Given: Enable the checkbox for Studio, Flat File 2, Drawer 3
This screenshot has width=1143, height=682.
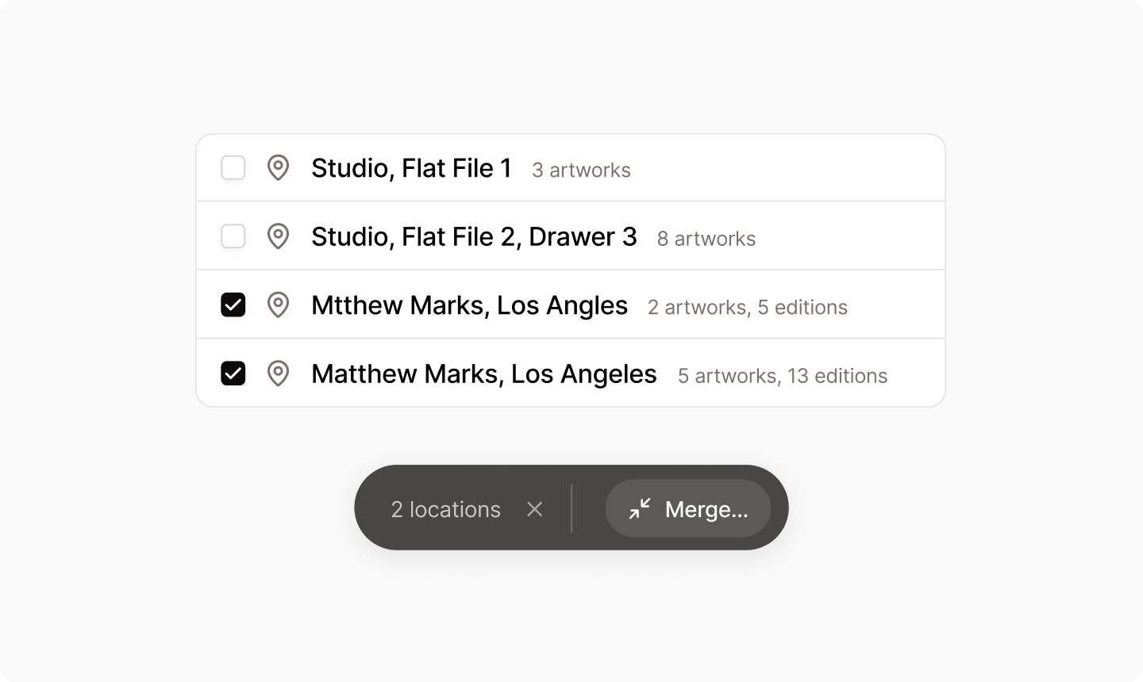Looking at the screenshot, I should pos(233,236).
